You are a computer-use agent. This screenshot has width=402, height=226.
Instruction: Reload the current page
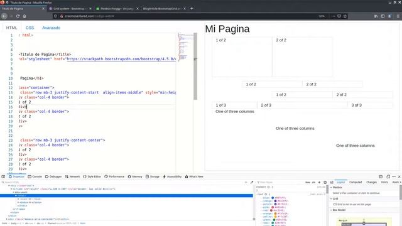click(x=18, y=16)
